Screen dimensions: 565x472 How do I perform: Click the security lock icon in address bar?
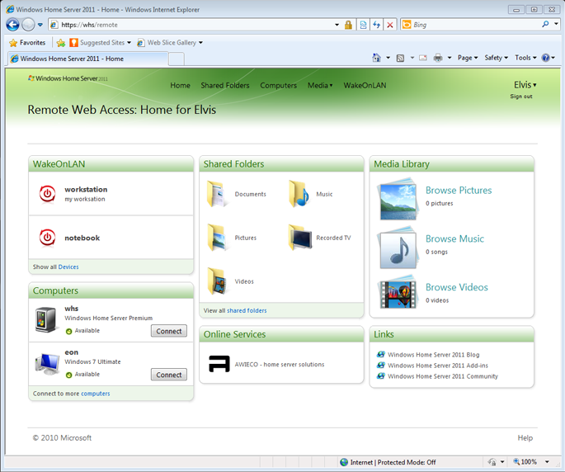click(x=348, y=25)
